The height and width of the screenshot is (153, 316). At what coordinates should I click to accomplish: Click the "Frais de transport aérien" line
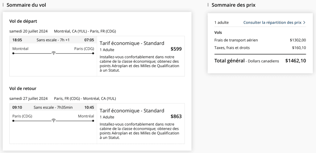tap(236, 40)
